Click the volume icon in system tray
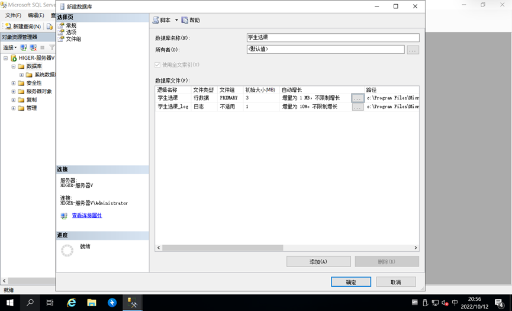This screenshot has height=311, width=512. [445, 303]
